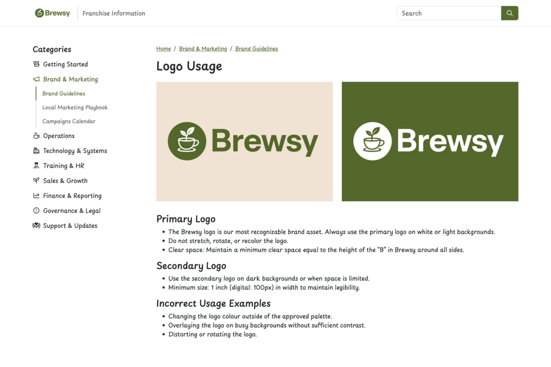Viewport: 551px width, 367px height.
Task: Click the dark green secondary logo image
Action: 430,141
